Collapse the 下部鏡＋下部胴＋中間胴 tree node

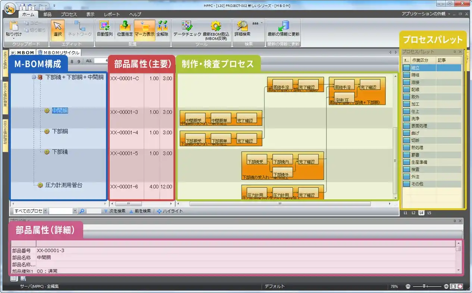tap(34, 77)
